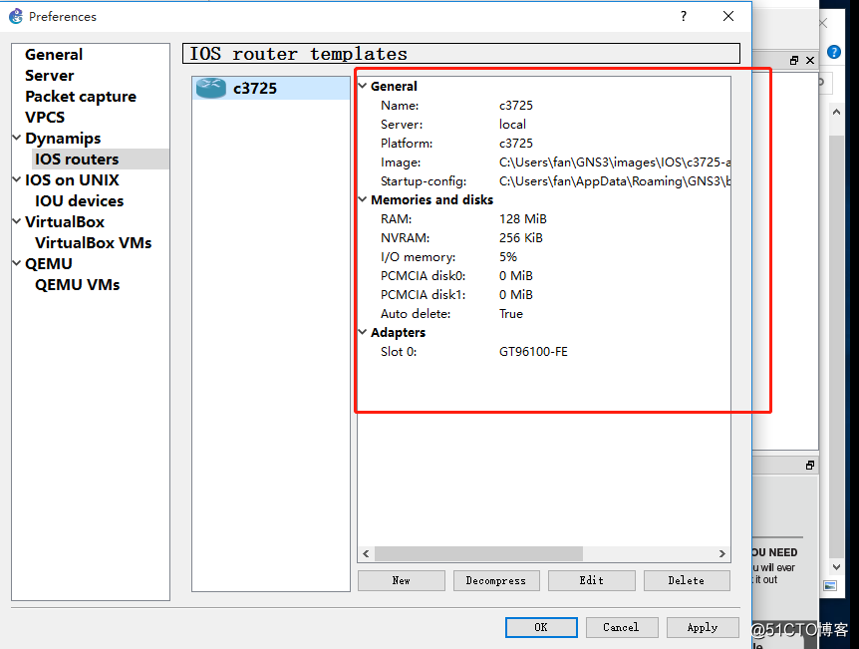Click the Server value local

(512, 125)
